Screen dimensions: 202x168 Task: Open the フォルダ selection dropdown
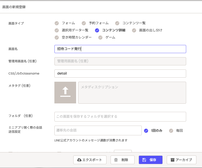(120, 116)
